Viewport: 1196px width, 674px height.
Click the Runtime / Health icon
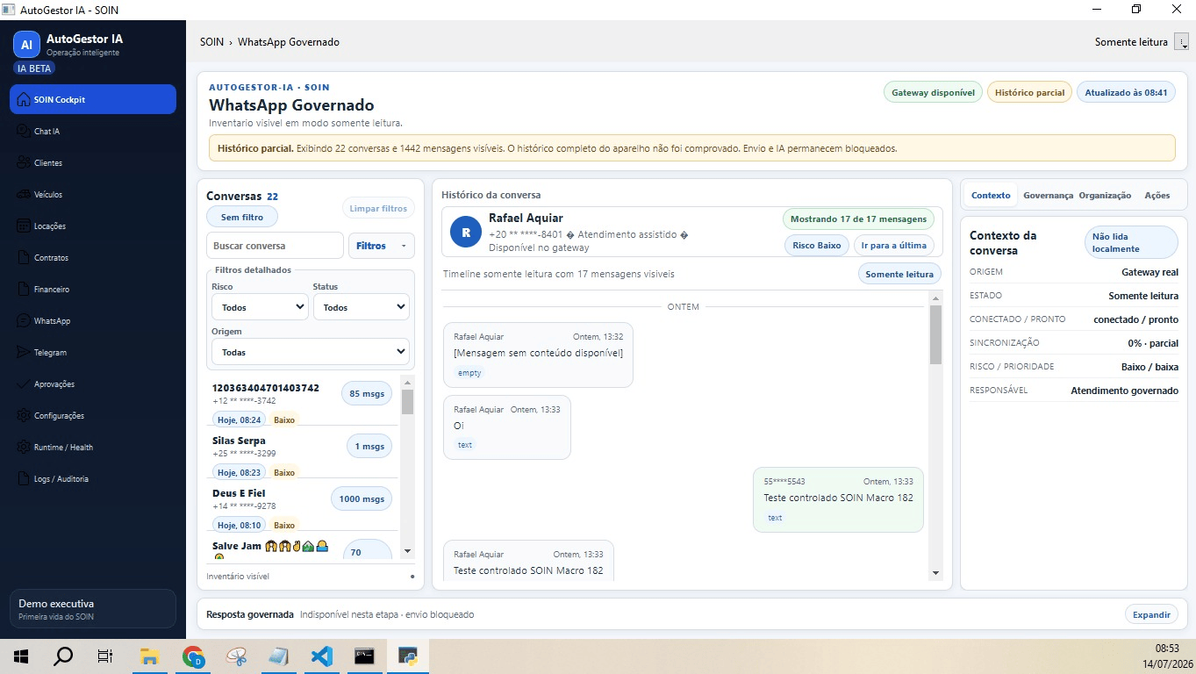pos(25,447)
